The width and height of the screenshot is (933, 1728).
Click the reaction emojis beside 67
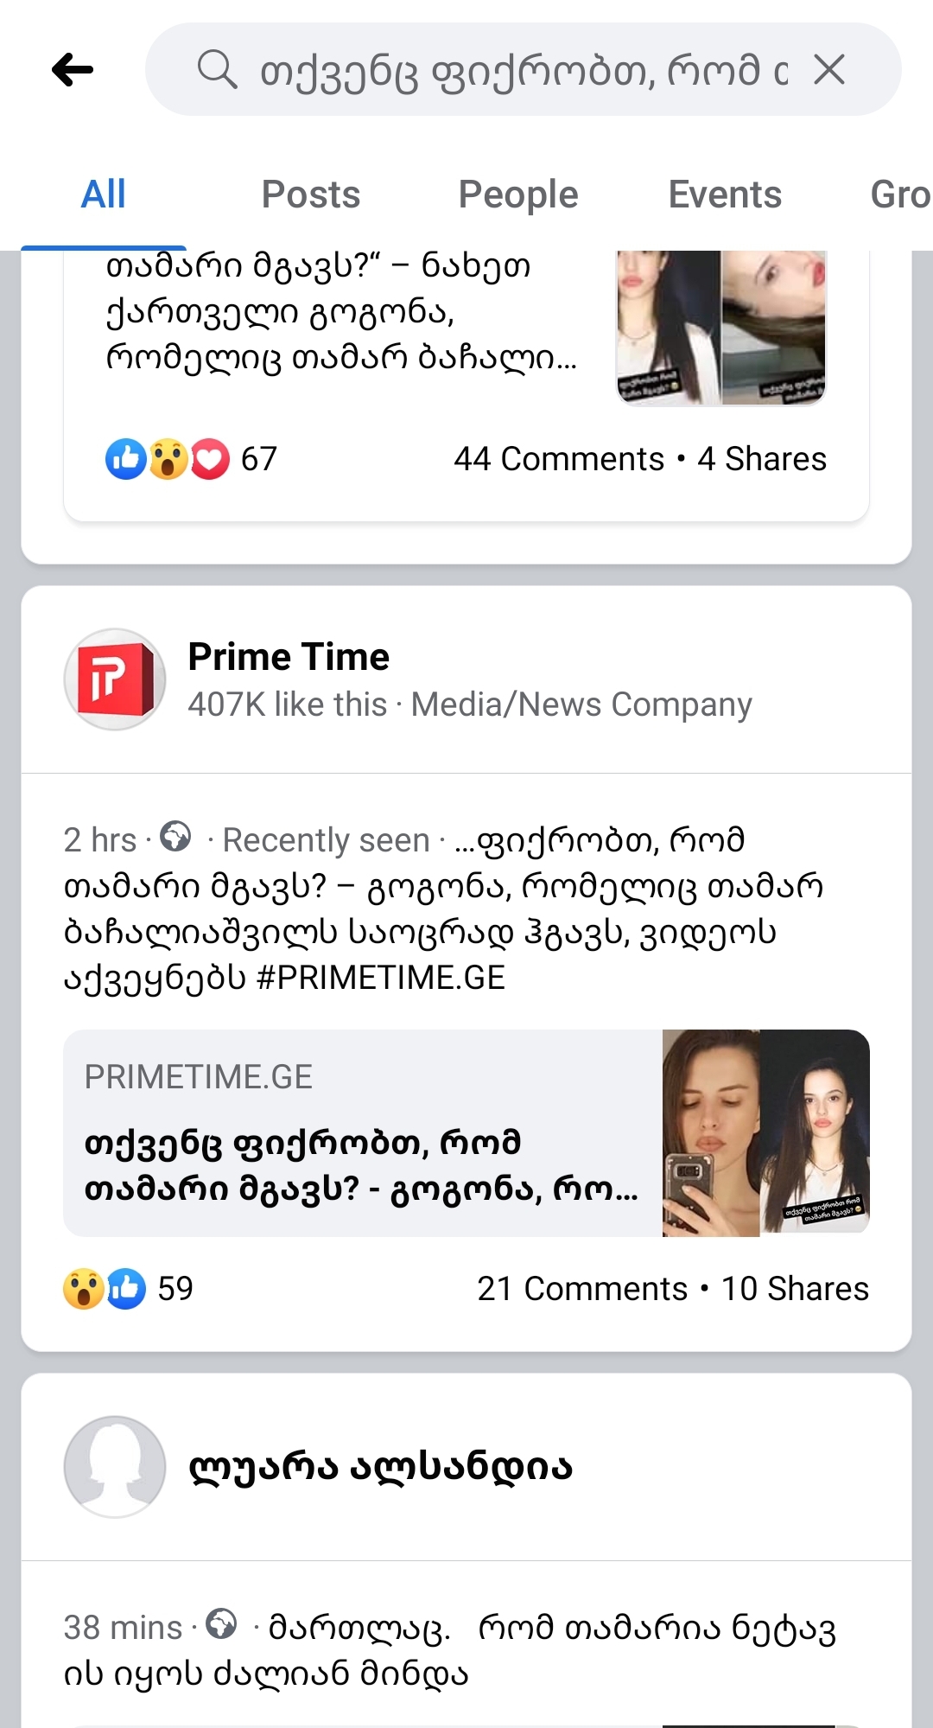coord(168,459)
